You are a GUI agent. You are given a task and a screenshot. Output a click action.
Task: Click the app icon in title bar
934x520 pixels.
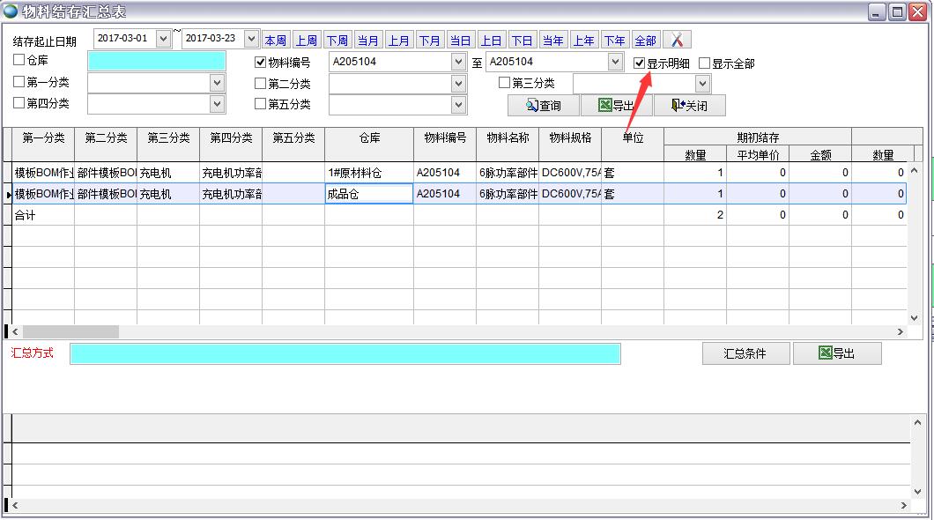(11, 11)
